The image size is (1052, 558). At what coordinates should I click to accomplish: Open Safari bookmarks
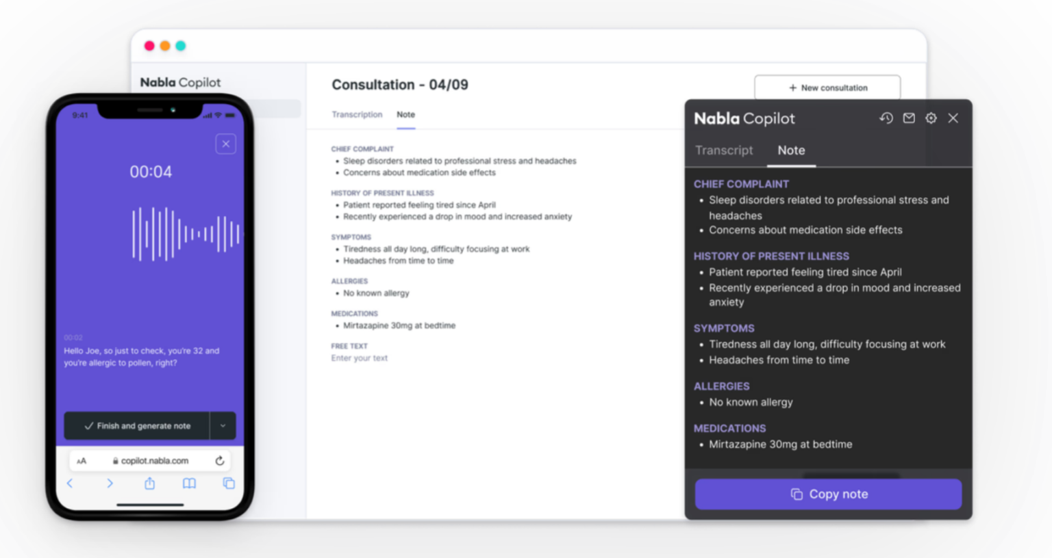coord(189,483)
